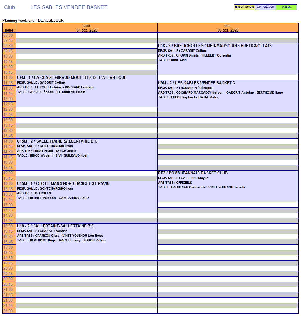The image size is (301, 316).
Task: Open the U18 - 2 Sallertaine evening match
Action: (x=56, y=226)
